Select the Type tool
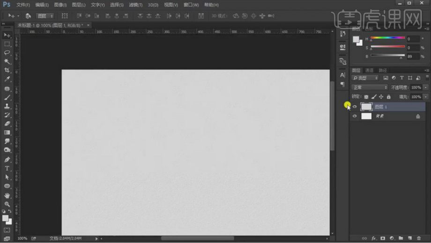 click(x=7, y=168)
